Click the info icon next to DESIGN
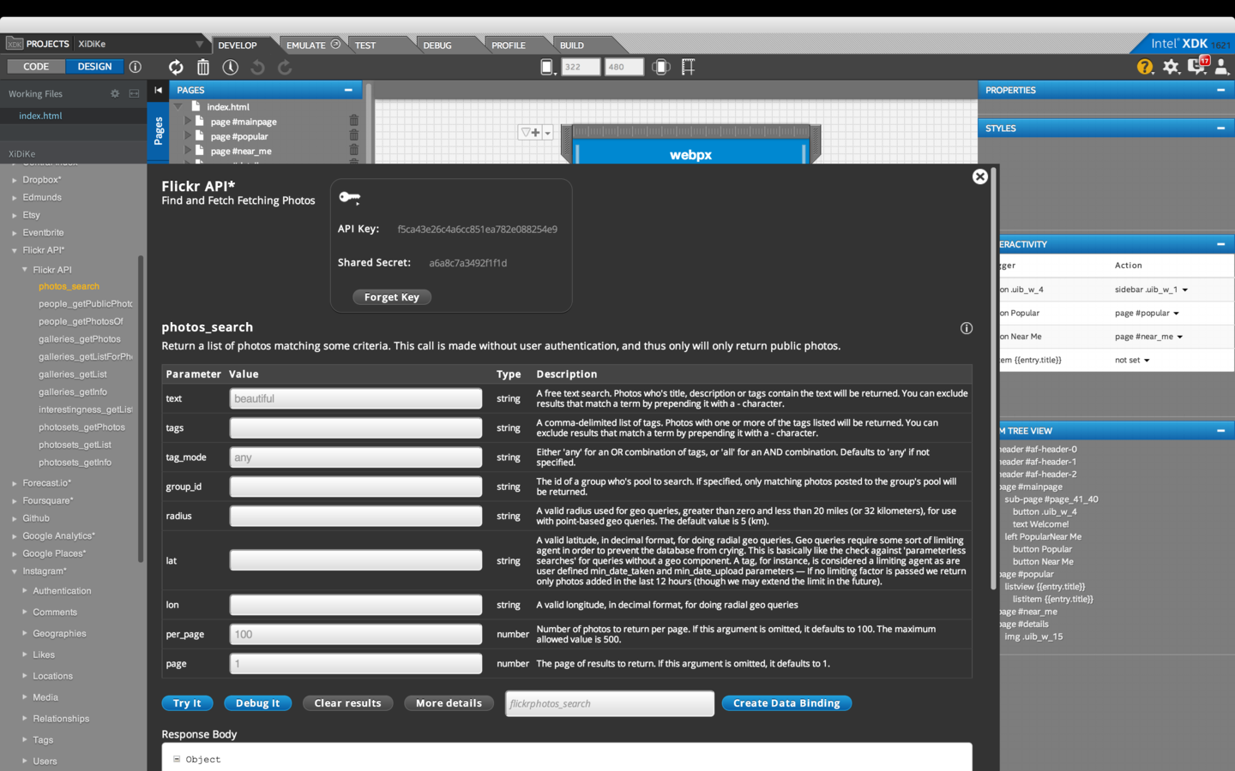Screen dimensions: 1235x771 [136, 67]
